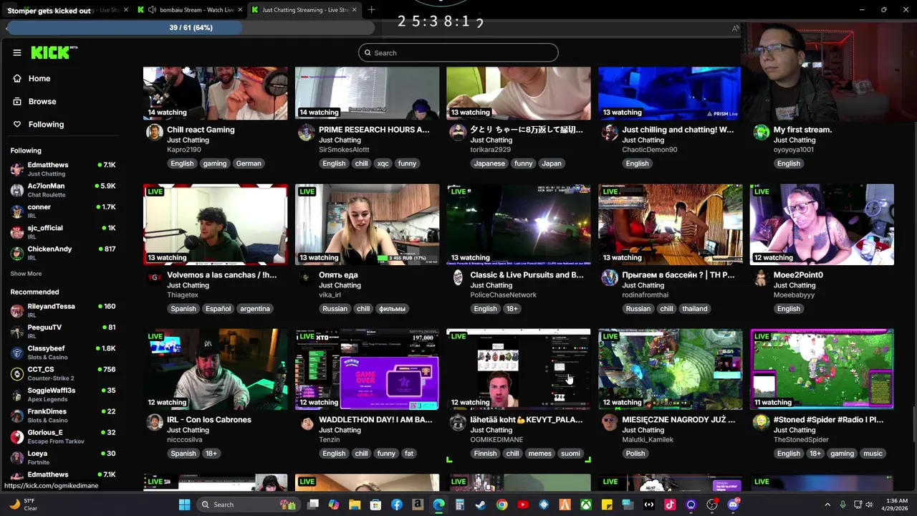The height and width of the screenshot is (516, 917).
Task: Open Steam from the taskbar
Action: [480, 505]
